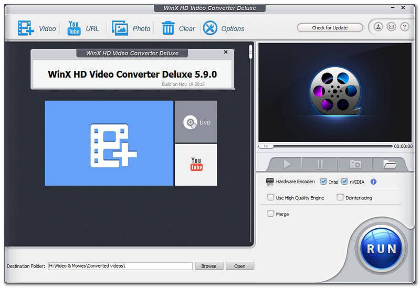Click 'Build on Nov 19 2015' text

tap(183, 84)
